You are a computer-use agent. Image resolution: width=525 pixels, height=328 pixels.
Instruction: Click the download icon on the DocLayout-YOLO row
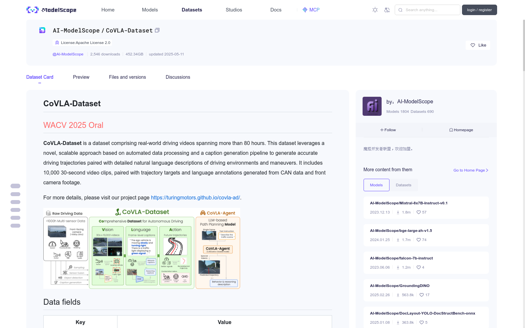click(398, 322)
